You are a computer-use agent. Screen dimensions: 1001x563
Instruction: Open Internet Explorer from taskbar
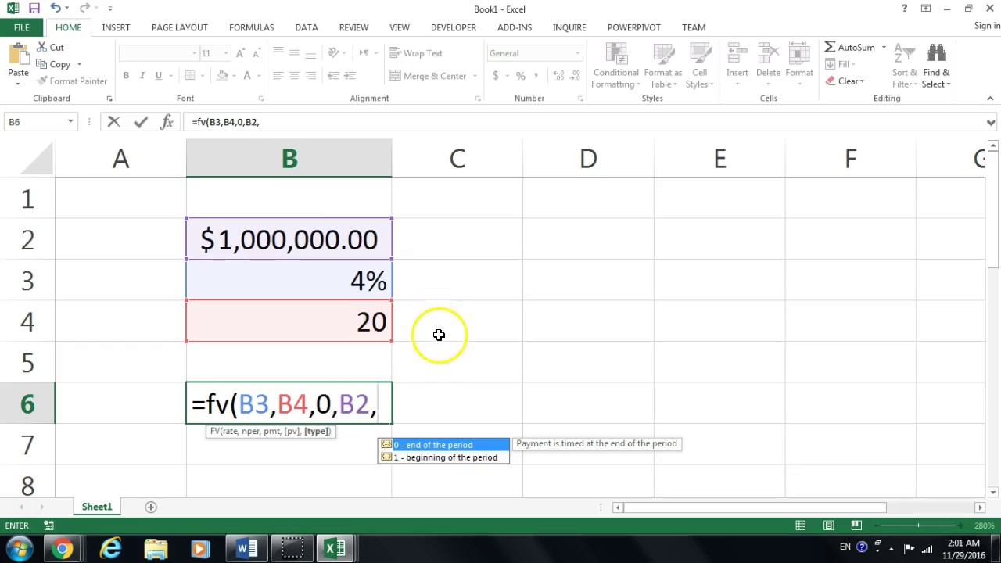[110, 549]
